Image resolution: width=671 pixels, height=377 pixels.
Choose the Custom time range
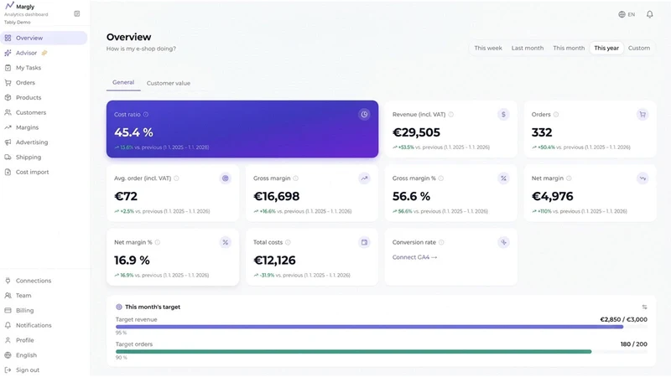[x=639, y=48]
